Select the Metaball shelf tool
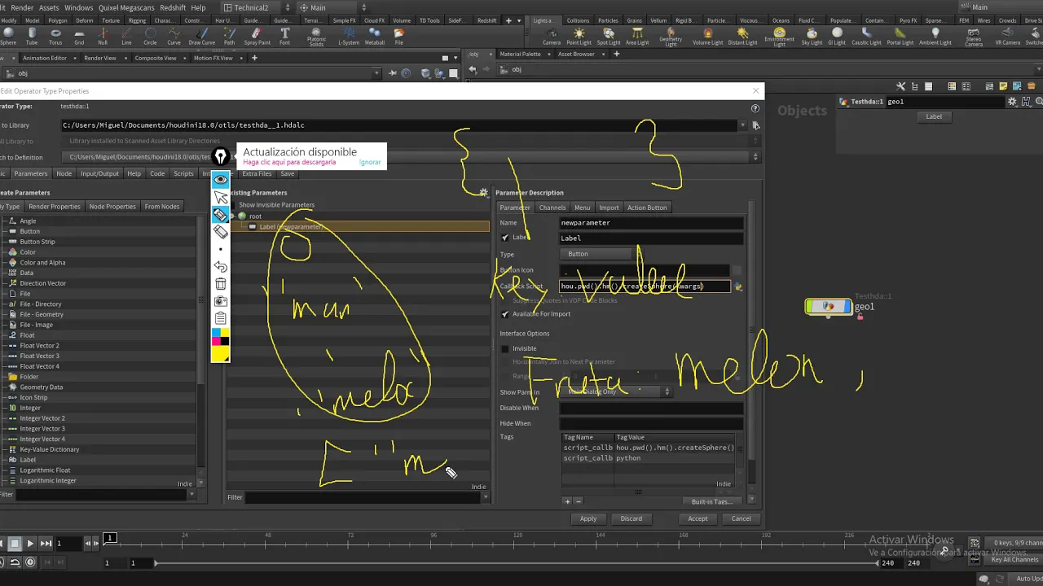Image resolution: width=1043 pixels, height=586 pixels. pos(375,37)
